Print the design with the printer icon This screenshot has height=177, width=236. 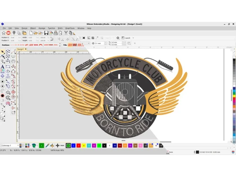tap(56, 33)
